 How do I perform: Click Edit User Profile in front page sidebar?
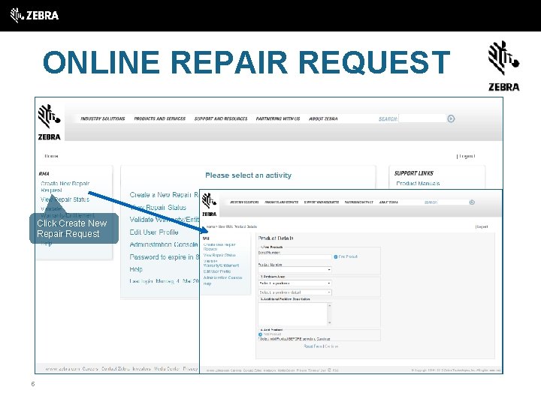[x=217, y=271]
